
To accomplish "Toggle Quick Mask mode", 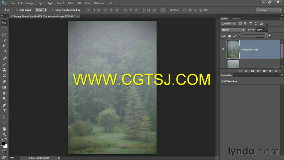I will pos(4,152).
